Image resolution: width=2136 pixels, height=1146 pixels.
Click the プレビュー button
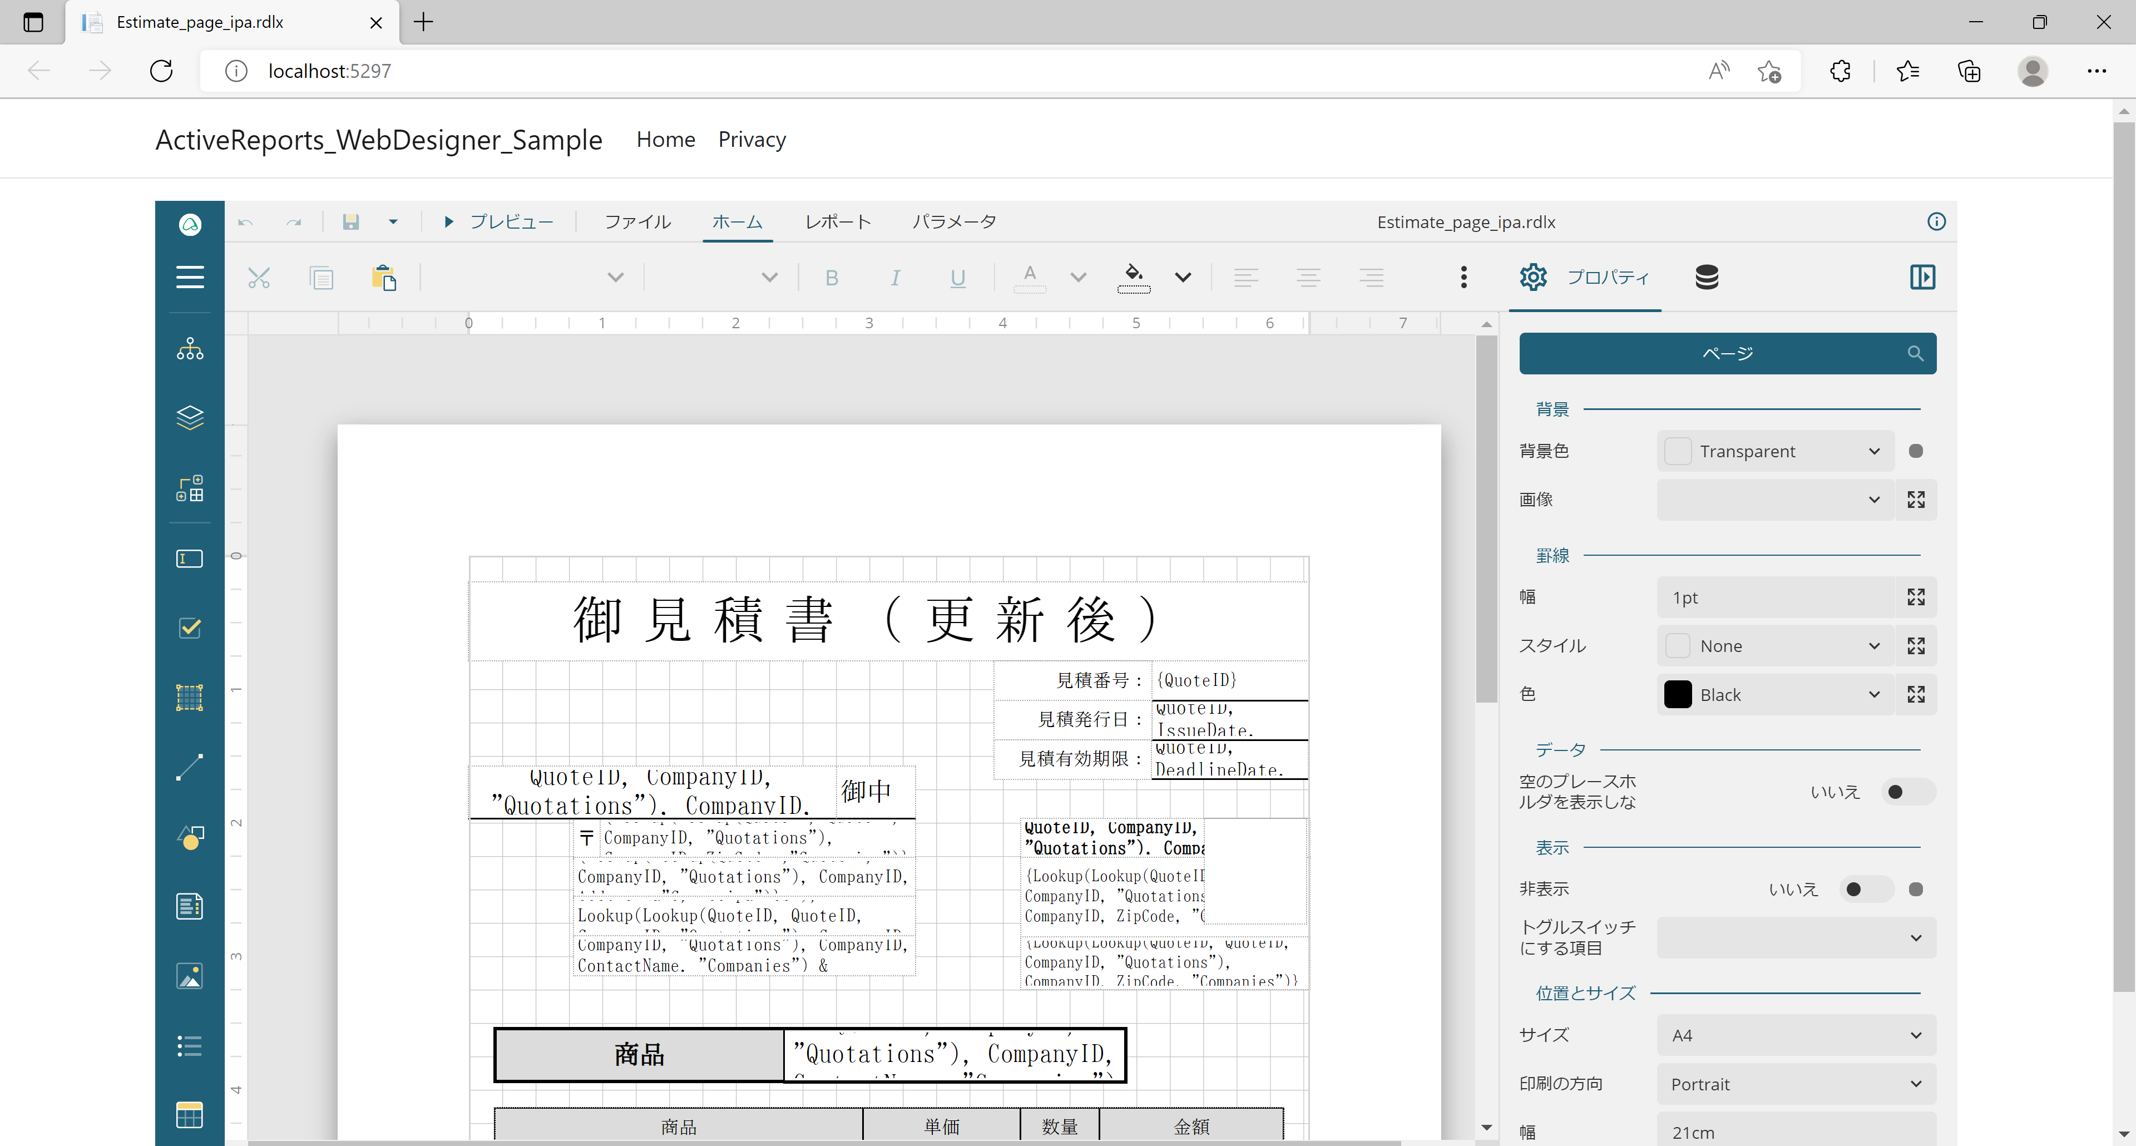pos(497,221)
